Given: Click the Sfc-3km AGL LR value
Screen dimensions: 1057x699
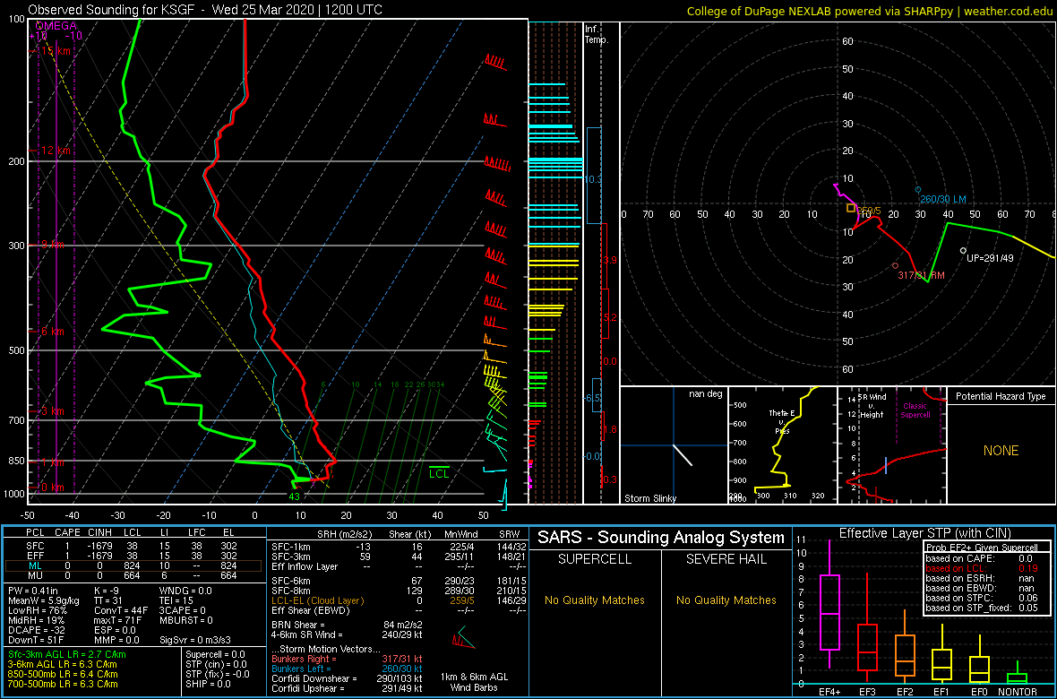Looking at the screenshot, I should click(67, 654).
